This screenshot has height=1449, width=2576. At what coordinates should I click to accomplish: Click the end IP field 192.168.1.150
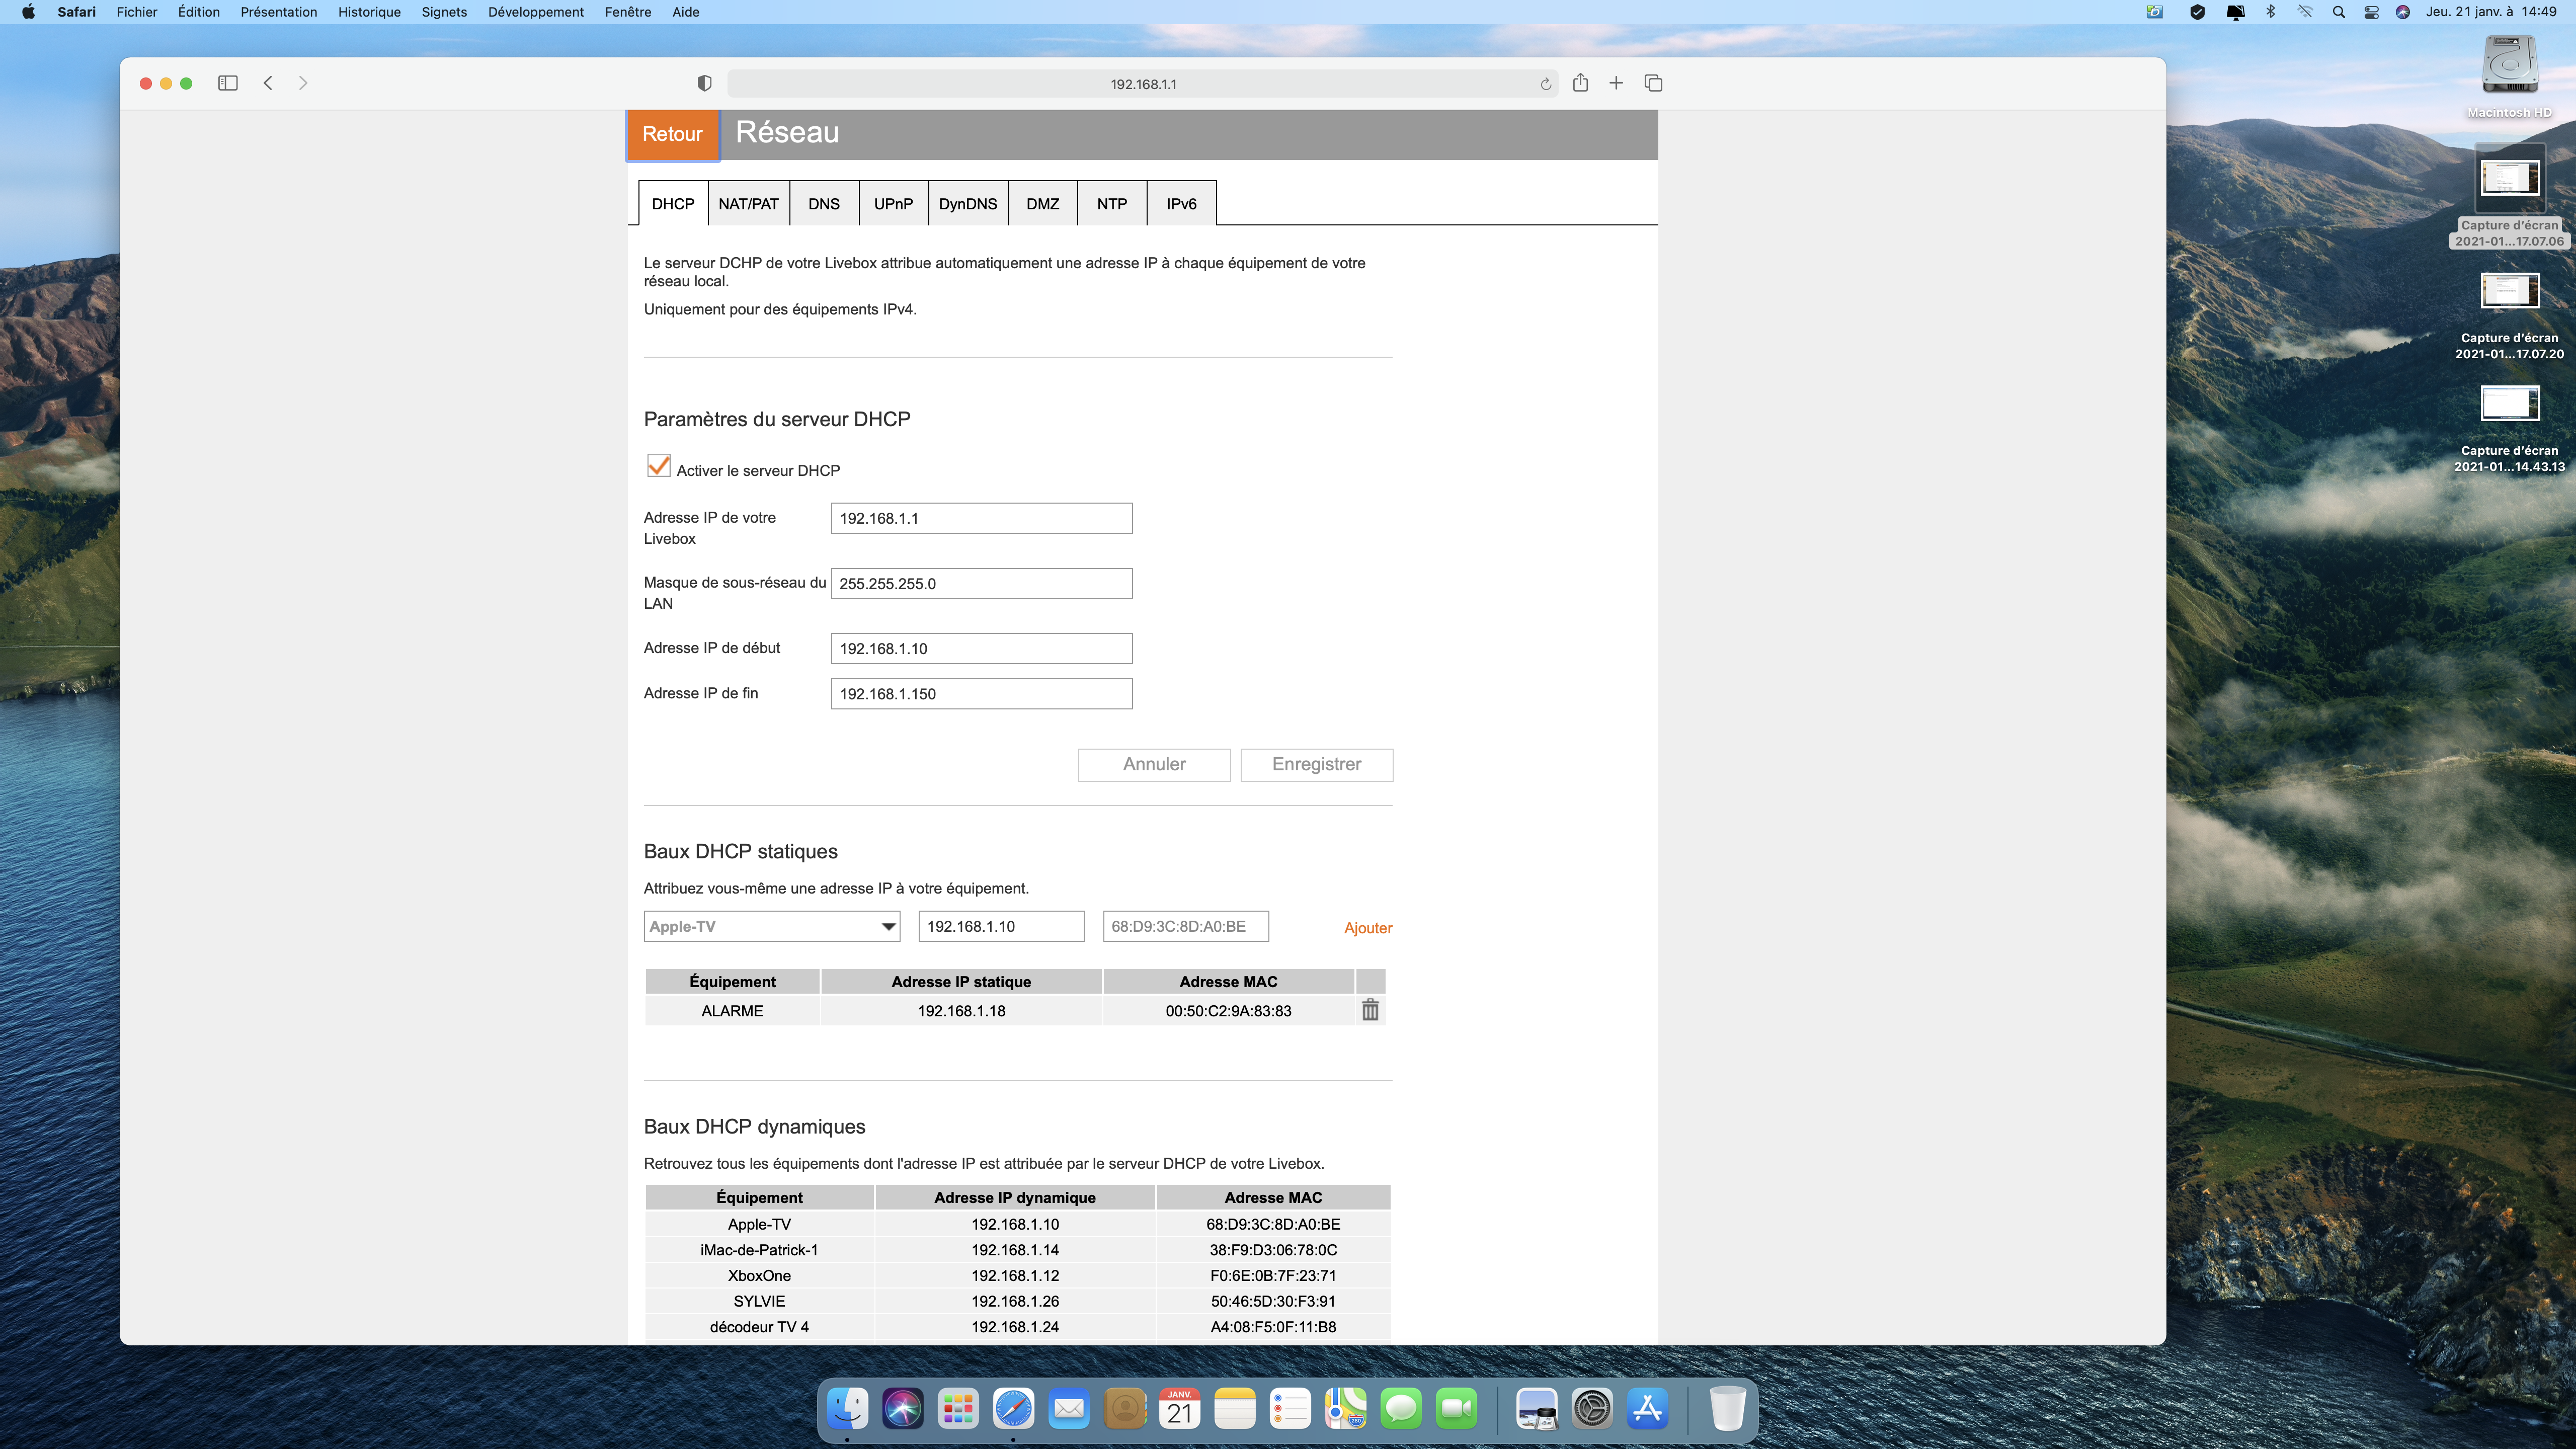tap(981, 693)
